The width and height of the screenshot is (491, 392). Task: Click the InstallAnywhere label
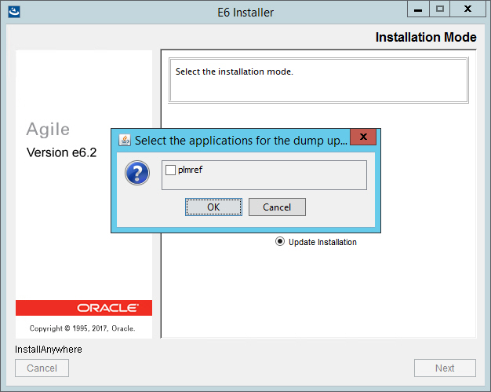tap(49, 350)
